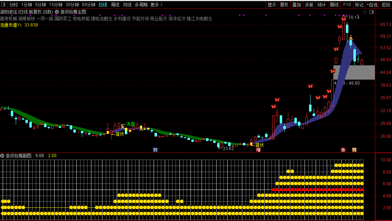The image size is (392, 221).
Task: Switch to 5分钟 period
Action: (x=40, y=5)
